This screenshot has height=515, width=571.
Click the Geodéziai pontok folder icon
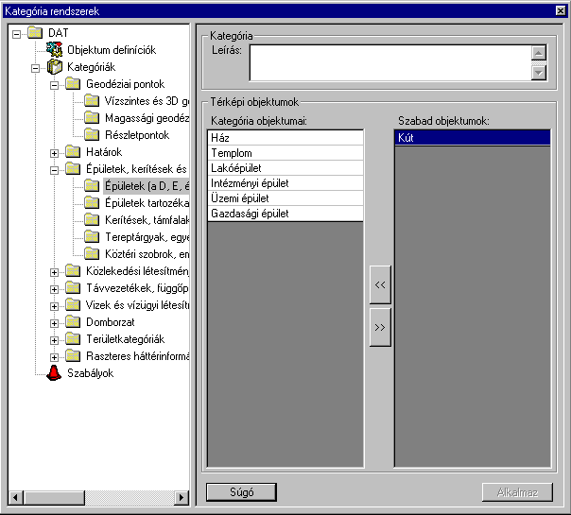click(x=73, y=84)
